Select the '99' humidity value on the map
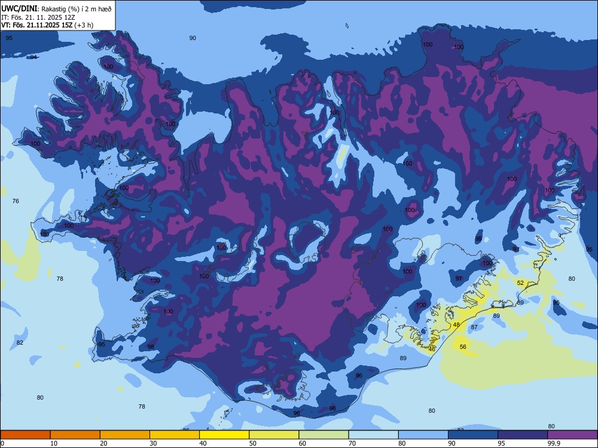This screenshot has height=448, width=598. (x=478, y=239)
